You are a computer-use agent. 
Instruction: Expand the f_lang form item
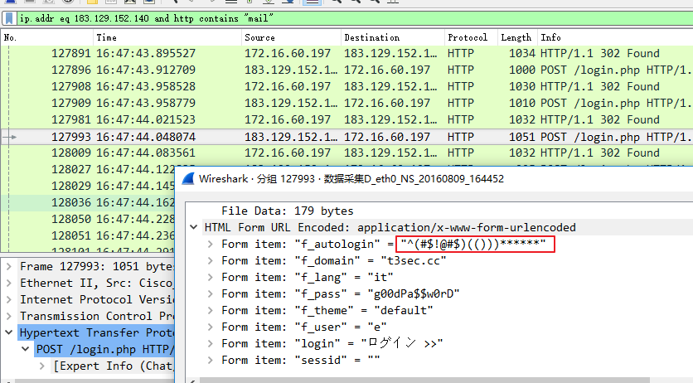pos(211,278)
